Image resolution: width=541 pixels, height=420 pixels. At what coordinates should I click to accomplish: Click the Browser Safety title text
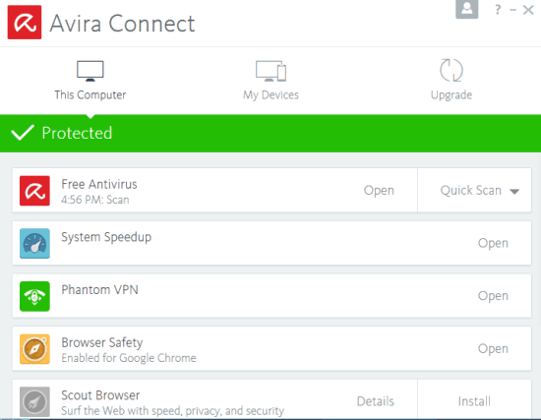pos(102,343)
